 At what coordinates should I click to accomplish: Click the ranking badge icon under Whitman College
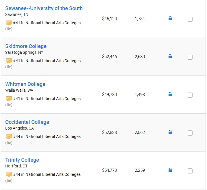click(x=9, y=99)
